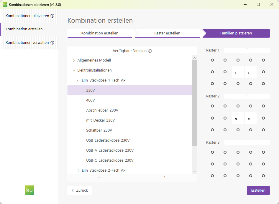Select the top-left grid point in Raster 1
The width and height of the screenshot is (279, 204).
point(212,60)
